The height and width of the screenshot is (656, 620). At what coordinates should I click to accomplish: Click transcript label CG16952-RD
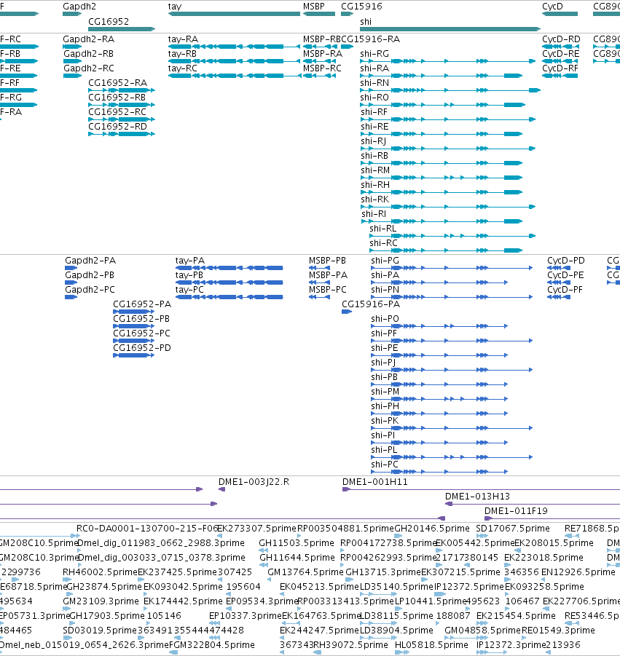pos(117,127)
